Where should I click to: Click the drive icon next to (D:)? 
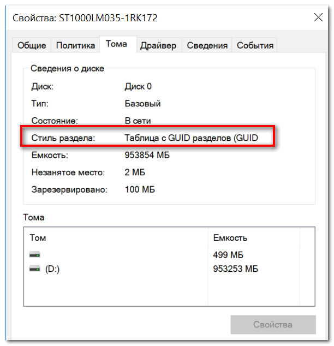click(x=35, y=269)
